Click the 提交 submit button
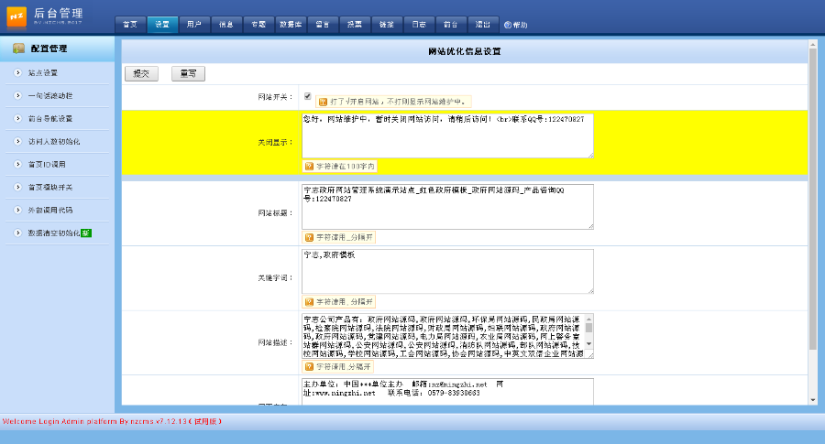This screenshot has width=825, height=444. (x=141, y=73)
